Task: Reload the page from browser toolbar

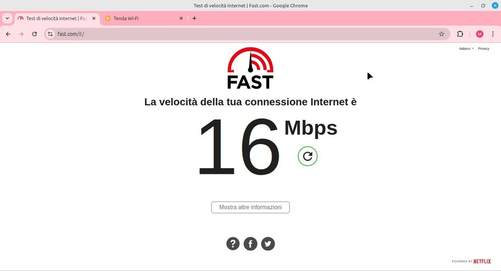Action: [35, 34]
